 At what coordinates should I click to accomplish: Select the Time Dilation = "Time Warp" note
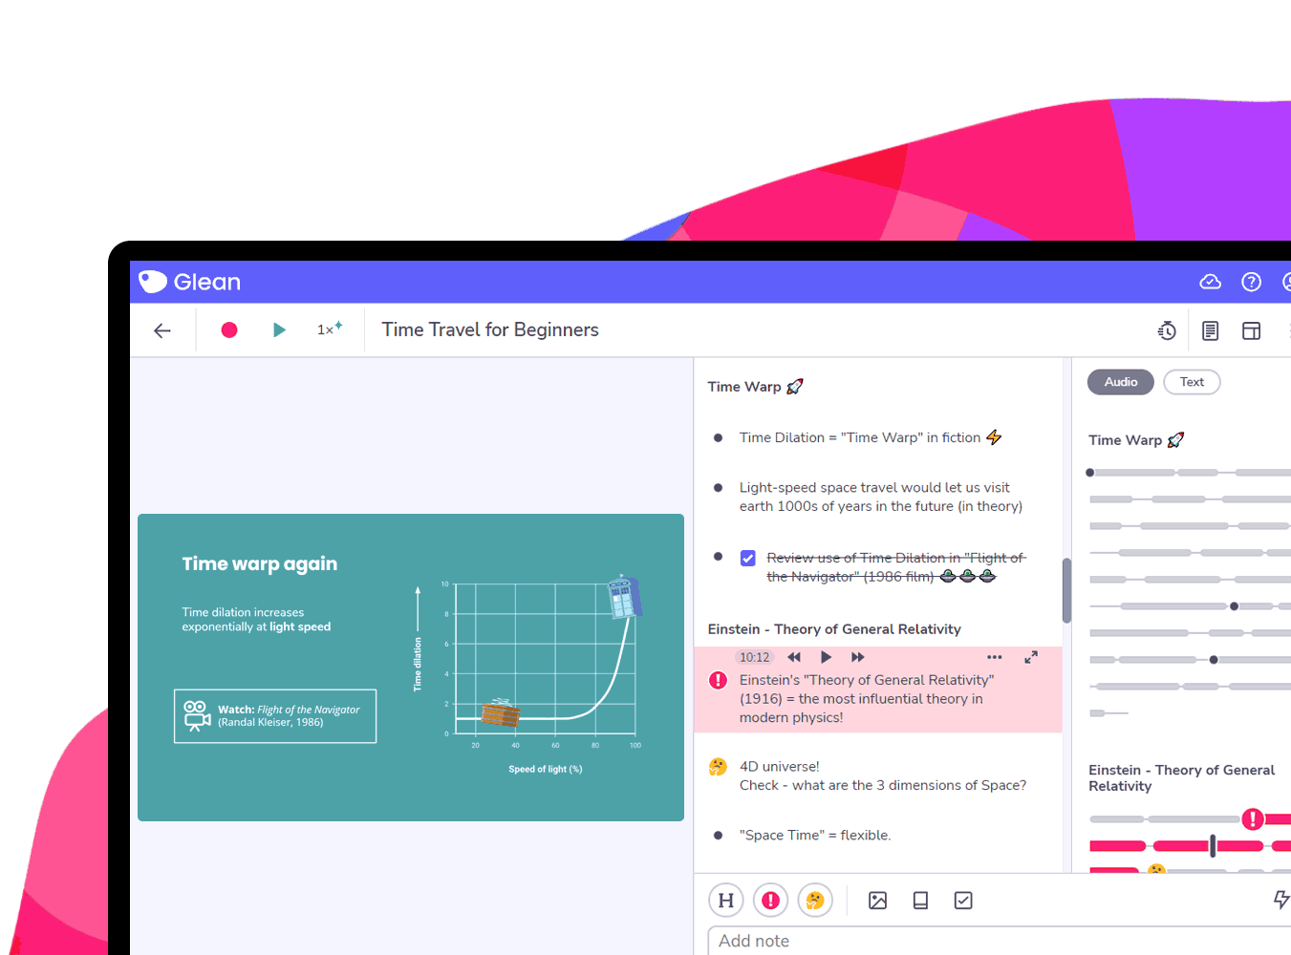[x=871, y=437]
